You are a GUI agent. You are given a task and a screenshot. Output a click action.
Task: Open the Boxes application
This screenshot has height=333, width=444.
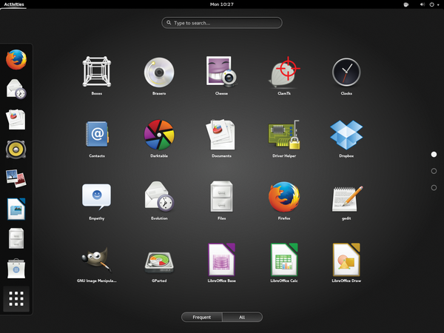point(97,72)
